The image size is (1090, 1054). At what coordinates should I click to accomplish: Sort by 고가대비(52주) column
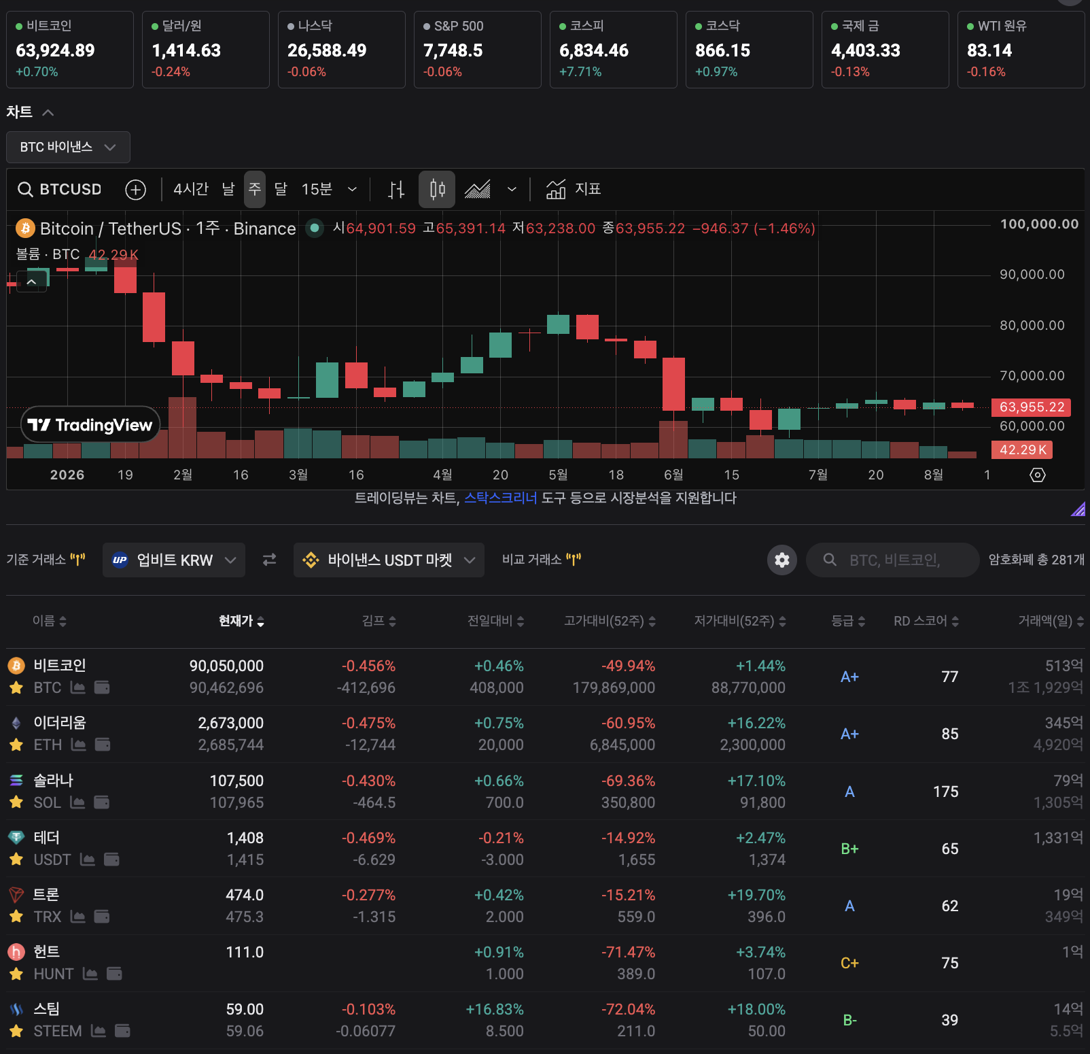tap(610, 621)
